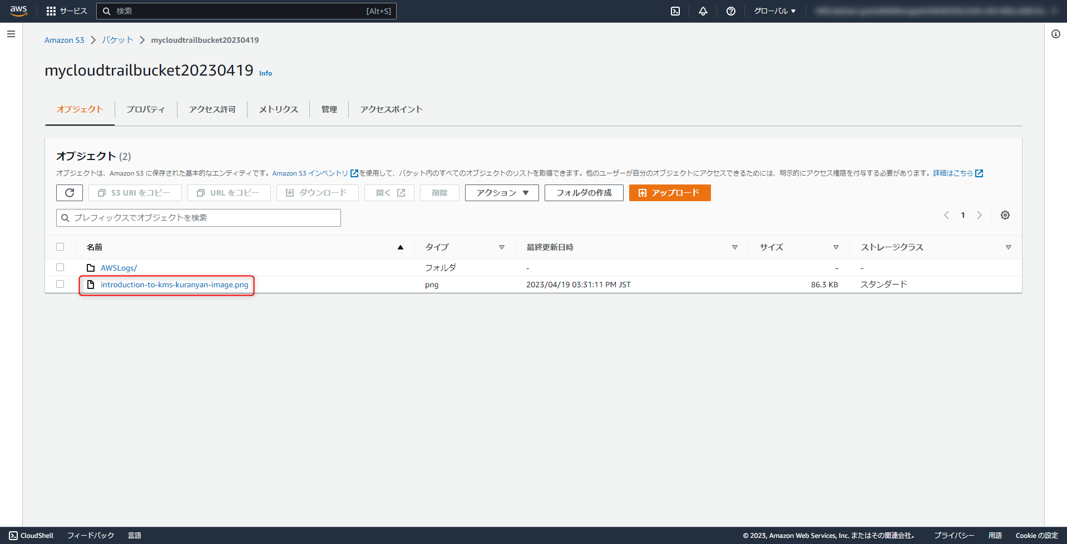The height and width of the screenshot is (544, 1067).
Task: Open the タイプ column filter dropdown
Action: 502,247
